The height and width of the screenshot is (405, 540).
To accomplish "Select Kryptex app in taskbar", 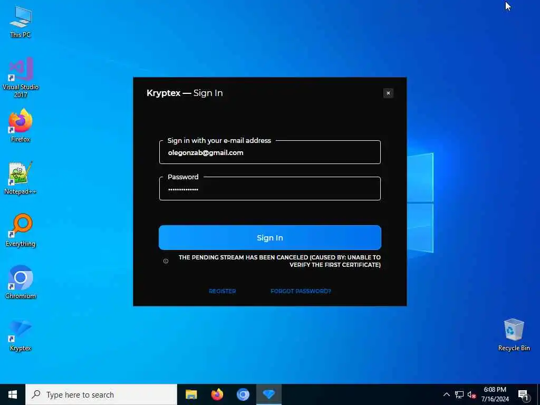I will click(269, 394).
